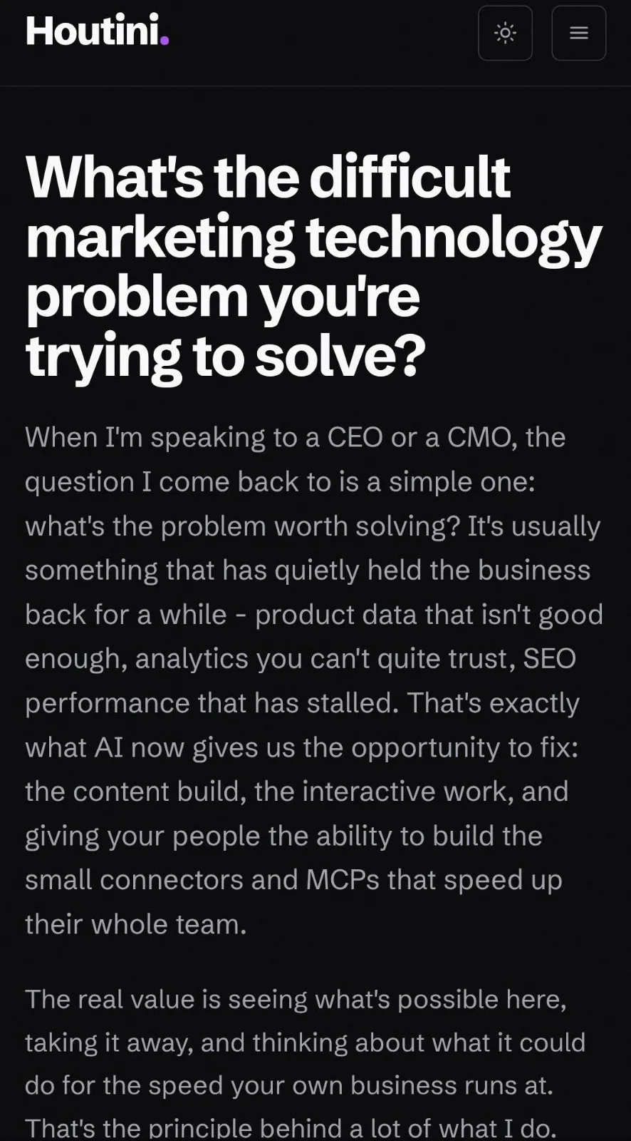
Task: Click the text "their whole team."
Action: [136, 923]
